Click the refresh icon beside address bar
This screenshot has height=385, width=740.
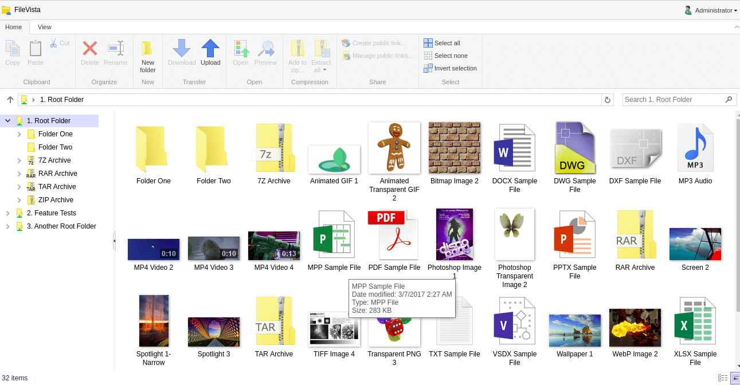pos(608,100)
